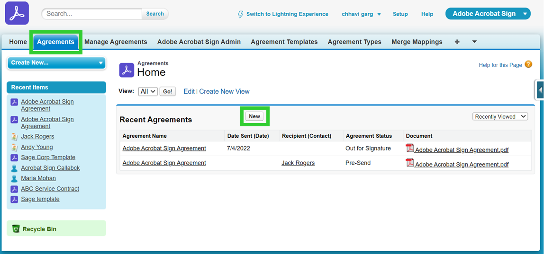The height and width of the screenshot is (254, 544).
Task: Open the Adobe Acrobat Sign Admin tab
Action: point(199,42)
